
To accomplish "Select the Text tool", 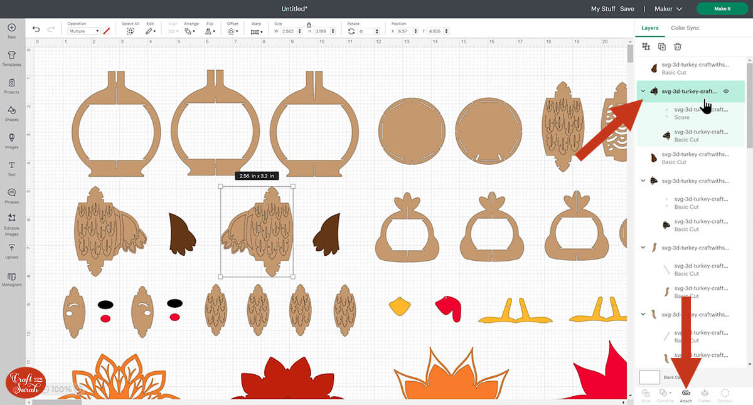I will pos(11,167).
